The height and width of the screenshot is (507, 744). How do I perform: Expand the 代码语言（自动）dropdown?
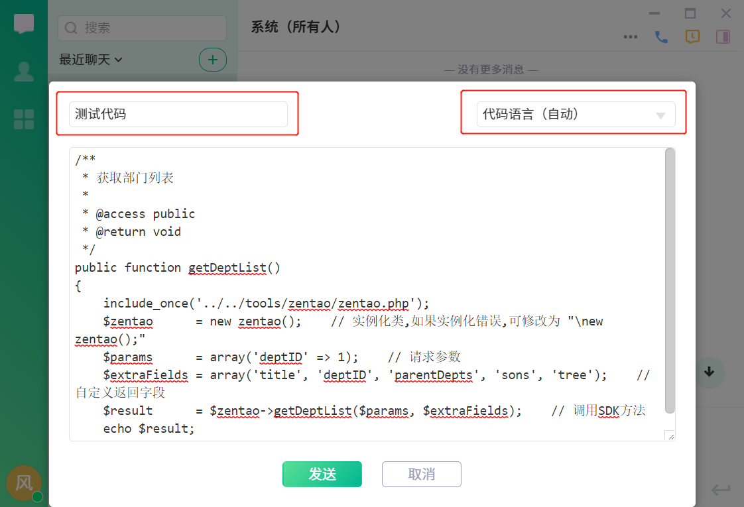(576, 114)
